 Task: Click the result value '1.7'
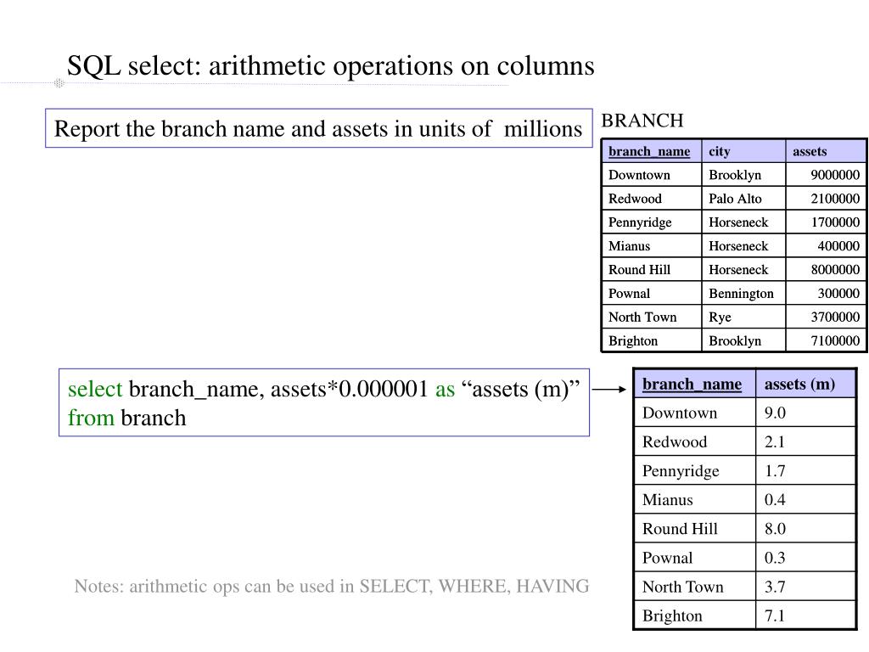click(x=775, y=471)
